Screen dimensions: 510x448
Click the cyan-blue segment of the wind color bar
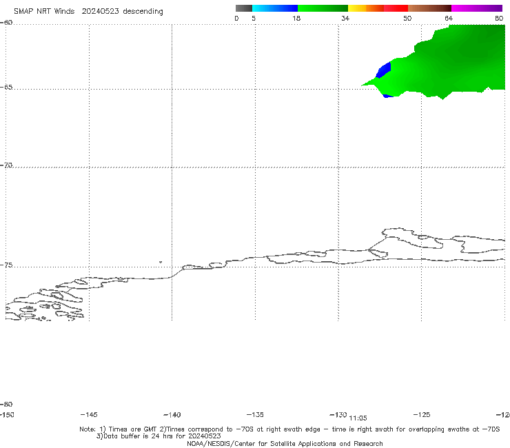point(275,8)
